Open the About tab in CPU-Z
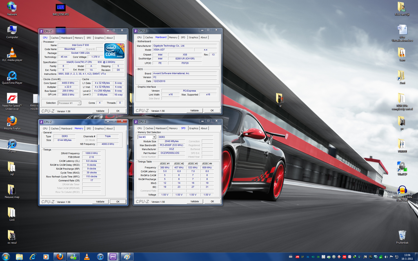 (109, 38)
